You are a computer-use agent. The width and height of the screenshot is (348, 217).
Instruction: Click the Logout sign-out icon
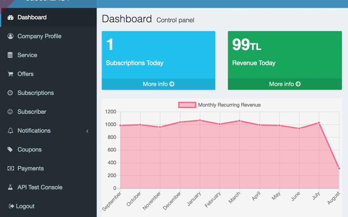(11, 206)
